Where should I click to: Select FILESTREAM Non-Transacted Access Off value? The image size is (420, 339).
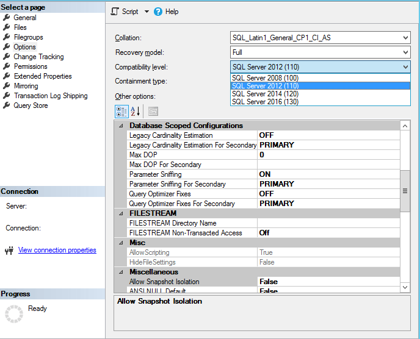tap(328, 233)
